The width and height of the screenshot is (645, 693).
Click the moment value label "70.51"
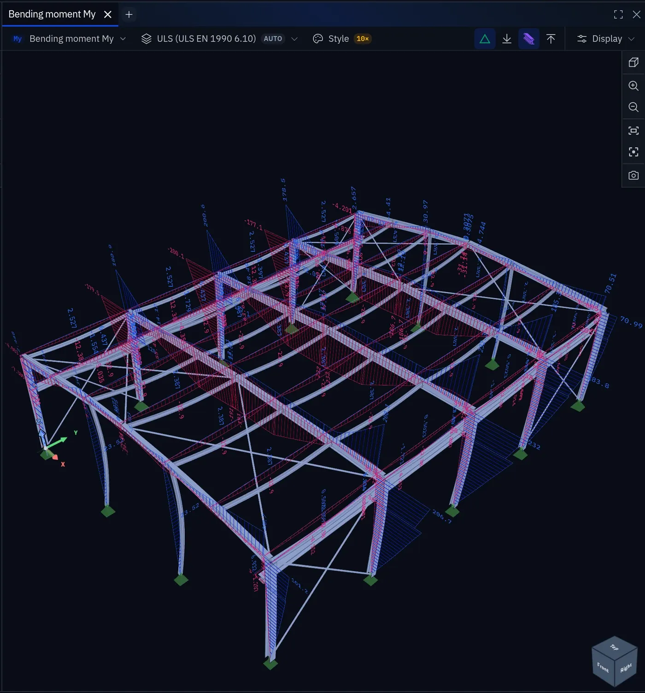610,284
